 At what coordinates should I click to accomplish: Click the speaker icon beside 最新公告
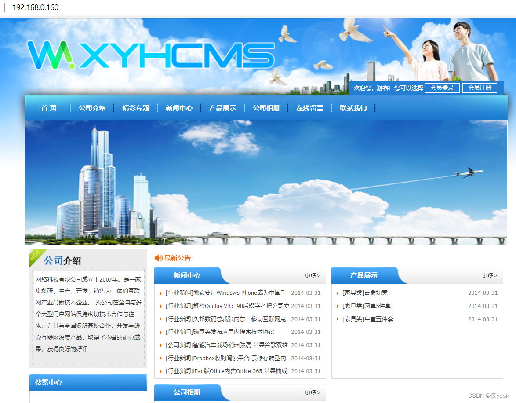[x=159, y=258]
